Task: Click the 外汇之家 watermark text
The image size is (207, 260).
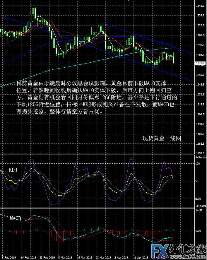Action: coord(190,249)
